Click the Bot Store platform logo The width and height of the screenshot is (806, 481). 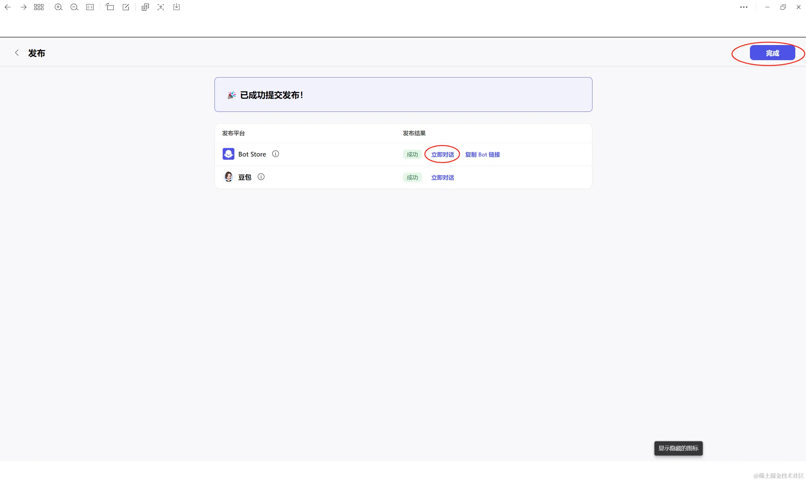coord(228,154)
